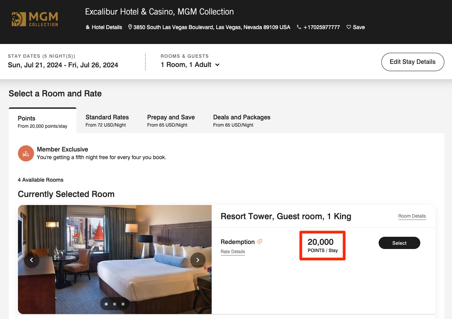Screen dimensions: 452x319
Task: Click the MGM Collection logo
Action: tap(35, 18)
